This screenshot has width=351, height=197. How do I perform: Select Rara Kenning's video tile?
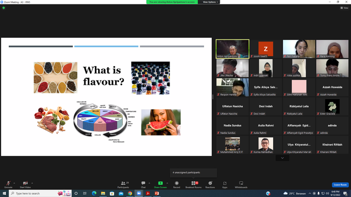[x=332, y=49]
